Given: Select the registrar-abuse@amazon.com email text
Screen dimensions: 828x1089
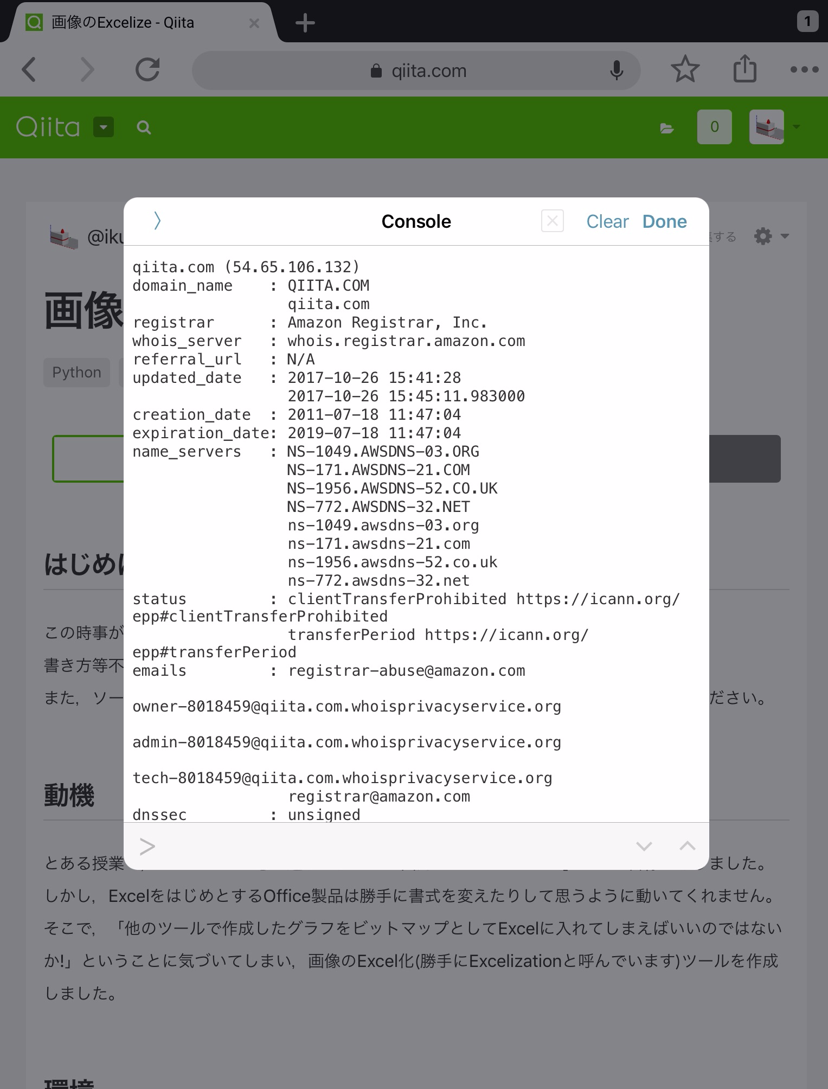Looking at the screenshot, I should [406, 671].
